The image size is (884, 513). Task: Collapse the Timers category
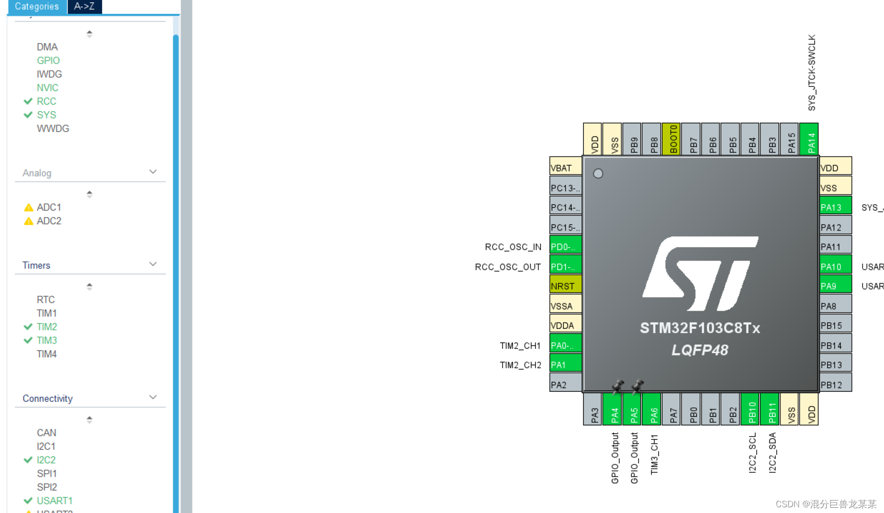(x=153, y=264)
